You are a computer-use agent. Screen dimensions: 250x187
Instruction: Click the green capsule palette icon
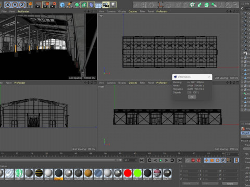click(199, 5)
